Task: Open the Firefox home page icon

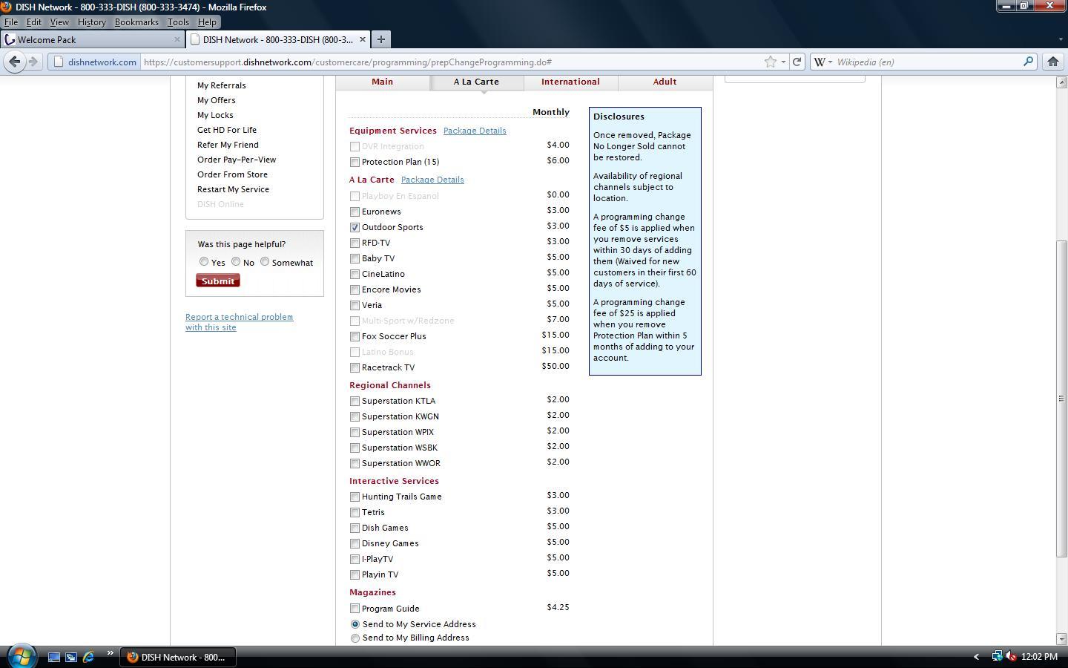Action: click(x=1052, y=62)
